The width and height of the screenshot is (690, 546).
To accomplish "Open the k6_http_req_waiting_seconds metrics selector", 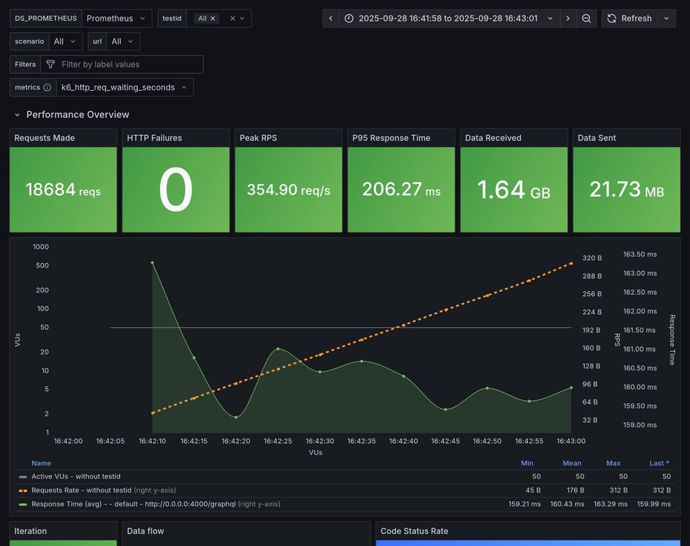I will tap(124, 87).
